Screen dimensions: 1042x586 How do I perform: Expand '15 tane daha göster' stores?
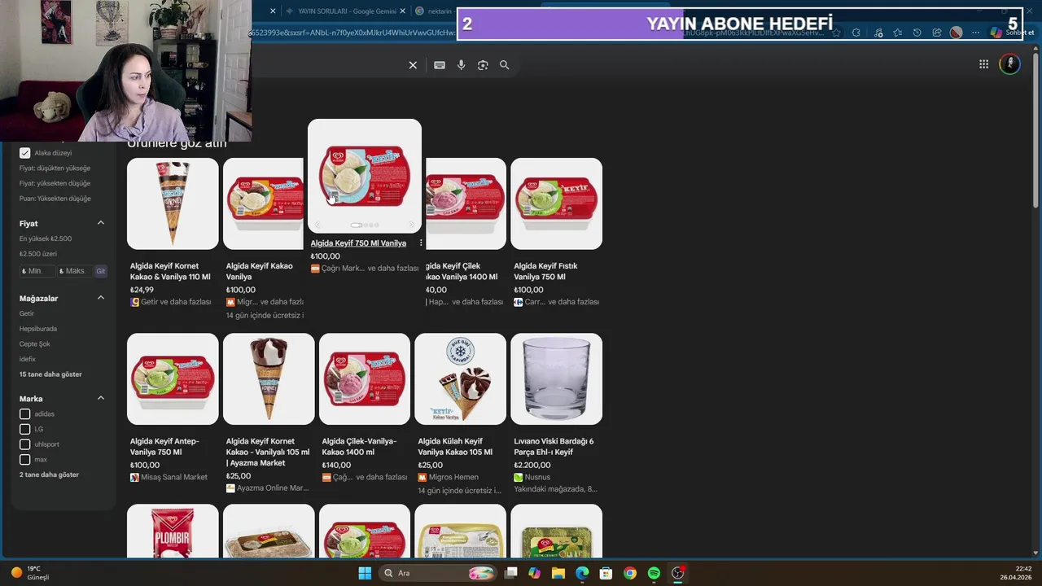(x=50, y=374)
